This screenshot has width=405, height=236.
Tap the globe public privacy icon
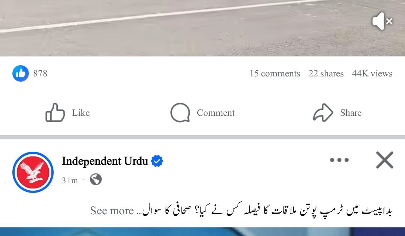click(96, 179)
